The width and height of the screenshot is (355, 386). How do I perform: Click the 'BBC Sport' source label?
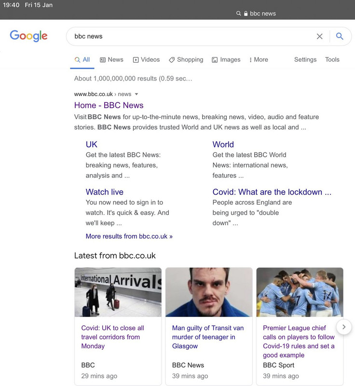(x=278, y=365)
